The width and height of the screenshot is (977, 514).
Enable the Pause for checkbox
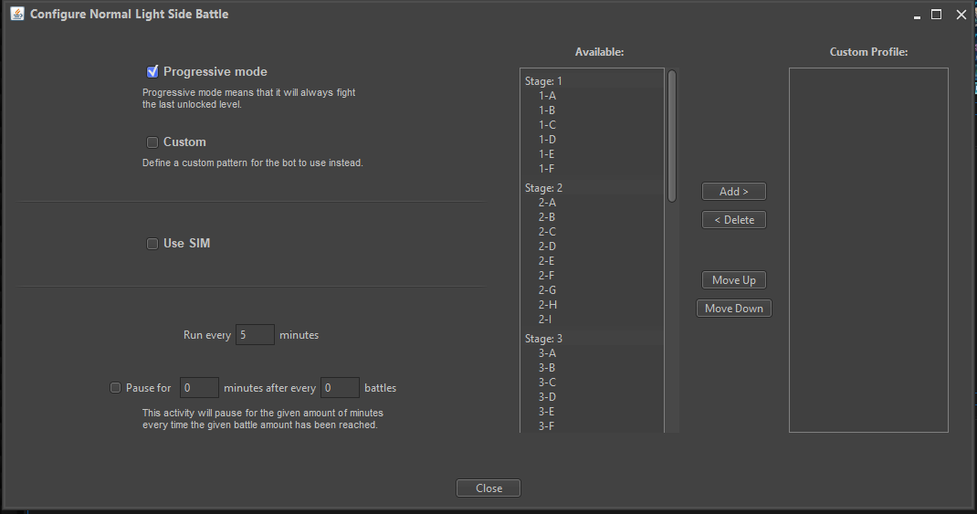116,387
